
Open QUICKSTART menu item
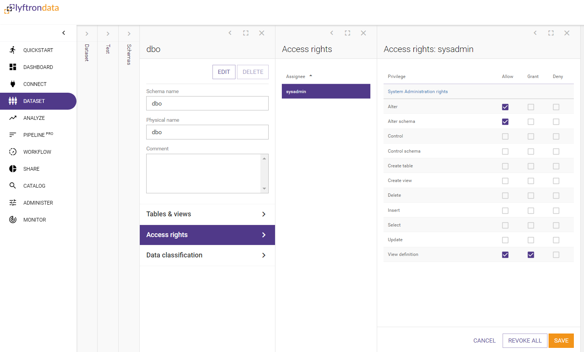[38, 50]
